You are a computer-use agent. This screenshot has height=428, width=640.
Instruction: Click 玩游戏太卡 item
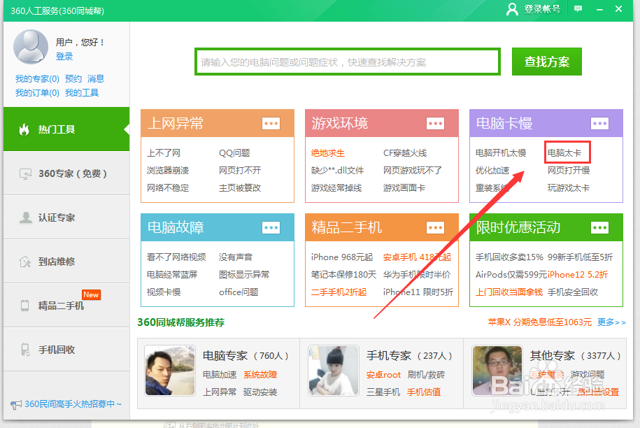coord(568,188)
